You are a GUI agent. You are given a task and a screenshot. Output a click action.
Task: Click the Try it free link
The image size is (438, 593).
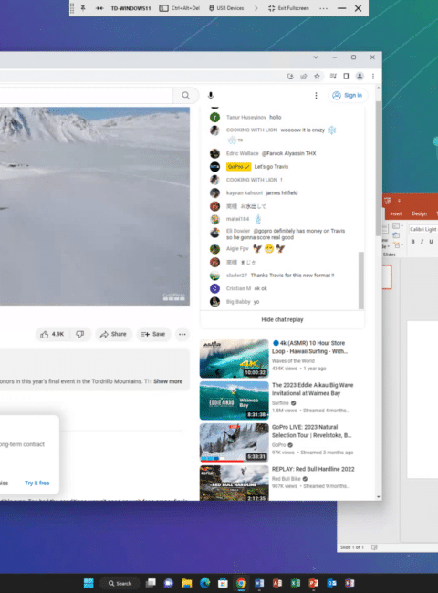37,484
